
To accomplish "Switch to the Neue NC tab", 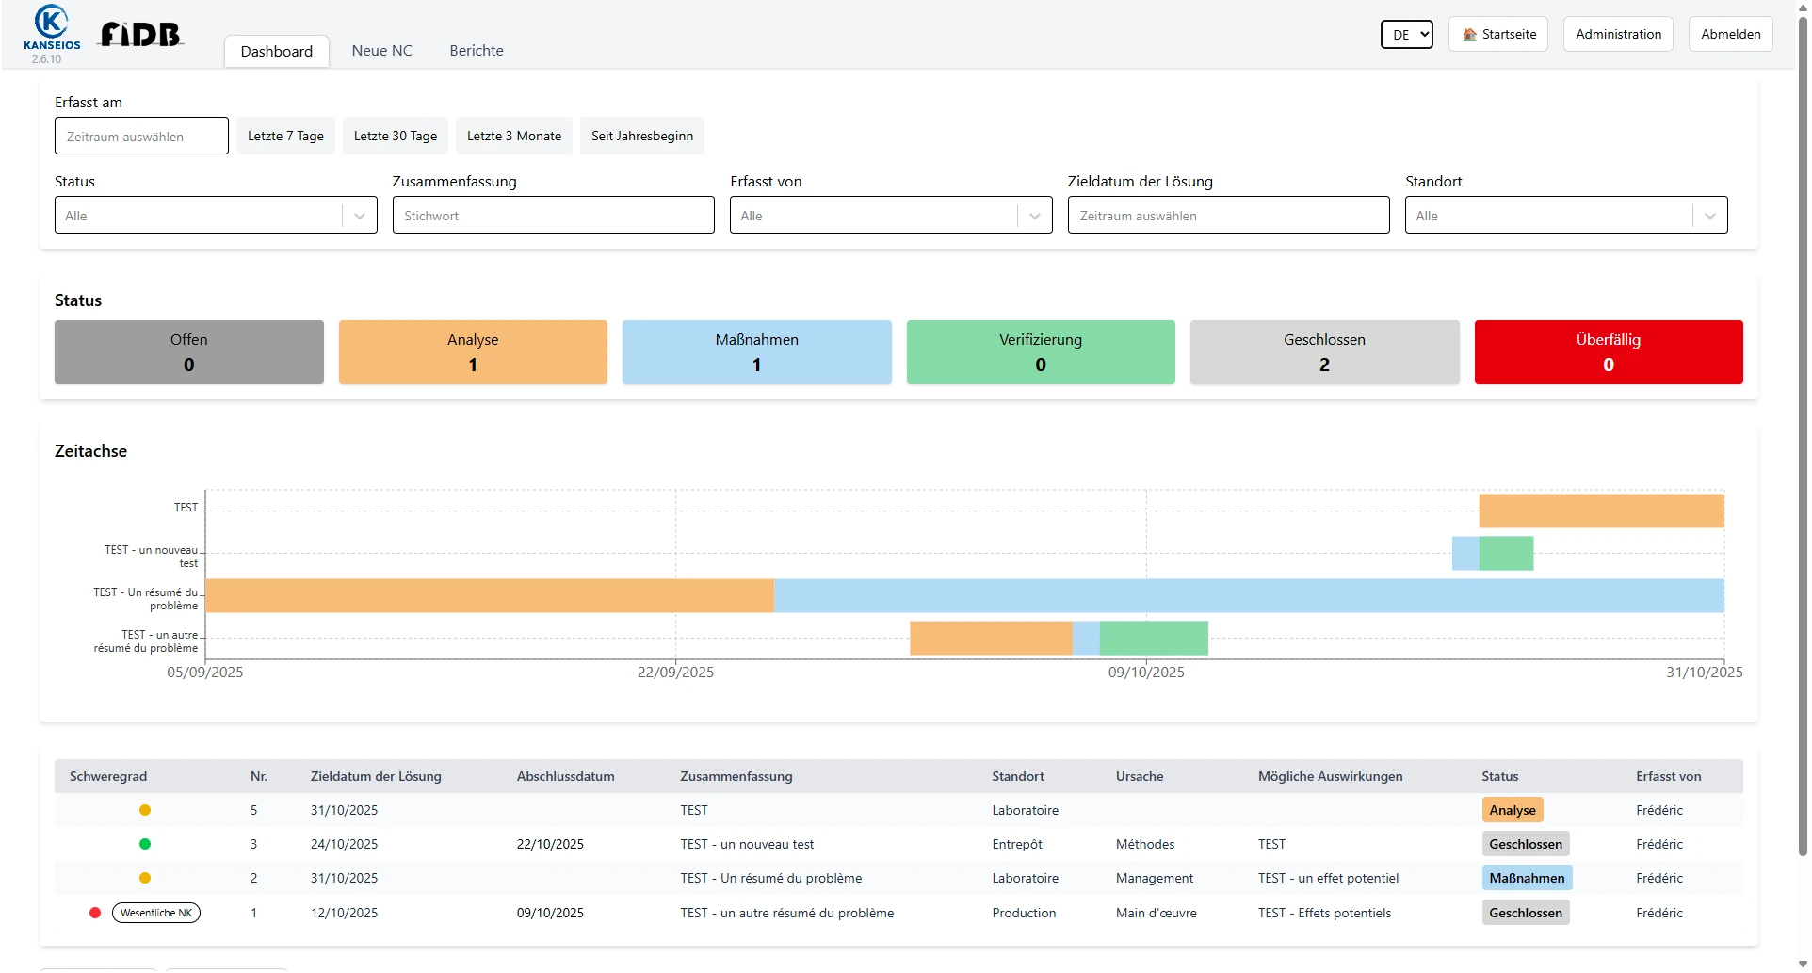I will tap(381, 51).
